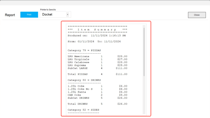Click the 'LRG Suprema' row
The height and width of the screenshot is (118, 210).
click(x=97, y=65)
